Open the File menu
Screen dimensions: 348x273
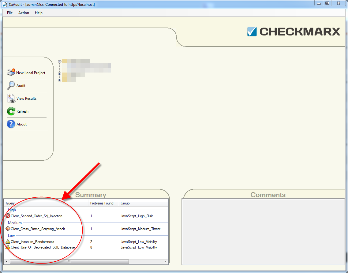(x=10, y=13)
